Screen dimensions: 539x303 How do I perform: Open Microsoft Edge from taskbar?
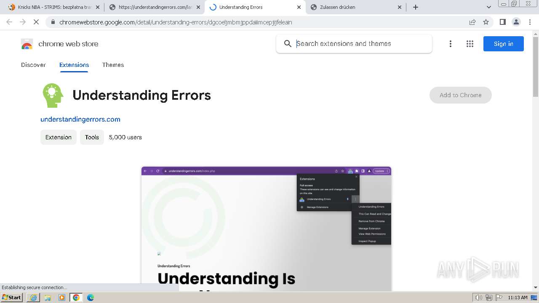click(x=91, y=298)
